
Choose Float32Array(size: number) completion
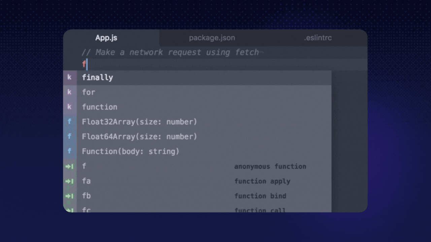click(x=139, y=122)
